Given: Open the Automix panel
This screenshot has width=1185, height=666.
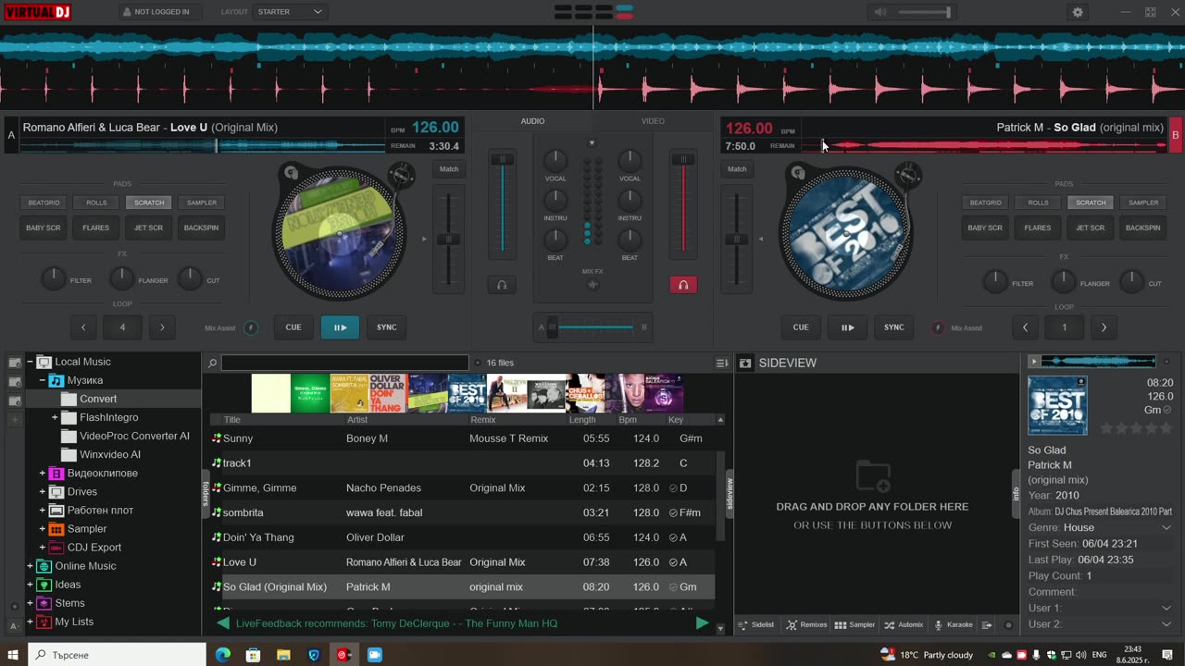Looking at the screenshot, I should 904,624.
